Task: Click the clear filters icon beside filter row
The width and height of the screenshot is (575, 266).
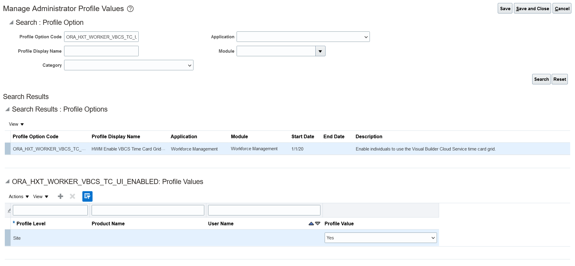Action: 9,210
